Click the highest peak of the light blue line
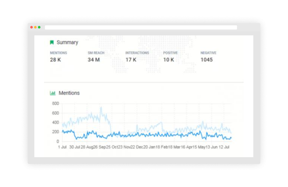 click(x=101, y=108)
